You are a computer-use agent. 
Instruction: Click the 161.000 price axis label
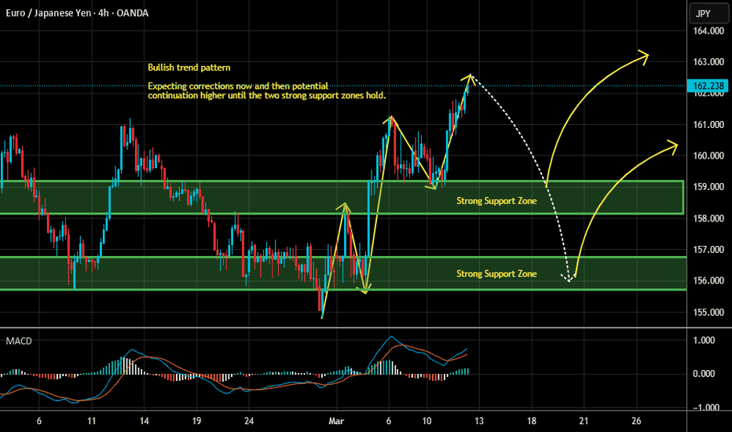point(708,125)
